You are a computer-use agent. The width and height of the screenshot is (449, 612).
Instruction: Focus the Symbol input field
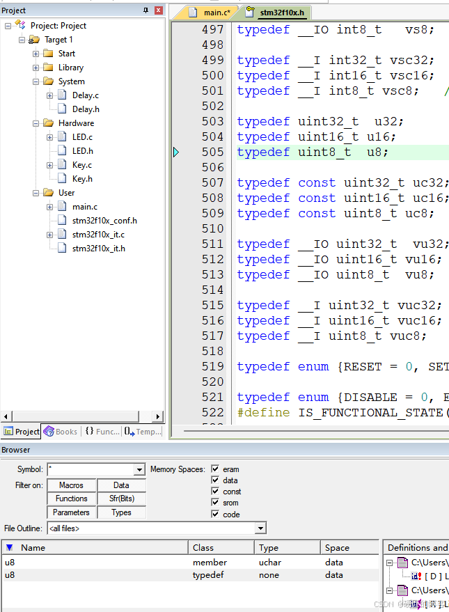91,469
